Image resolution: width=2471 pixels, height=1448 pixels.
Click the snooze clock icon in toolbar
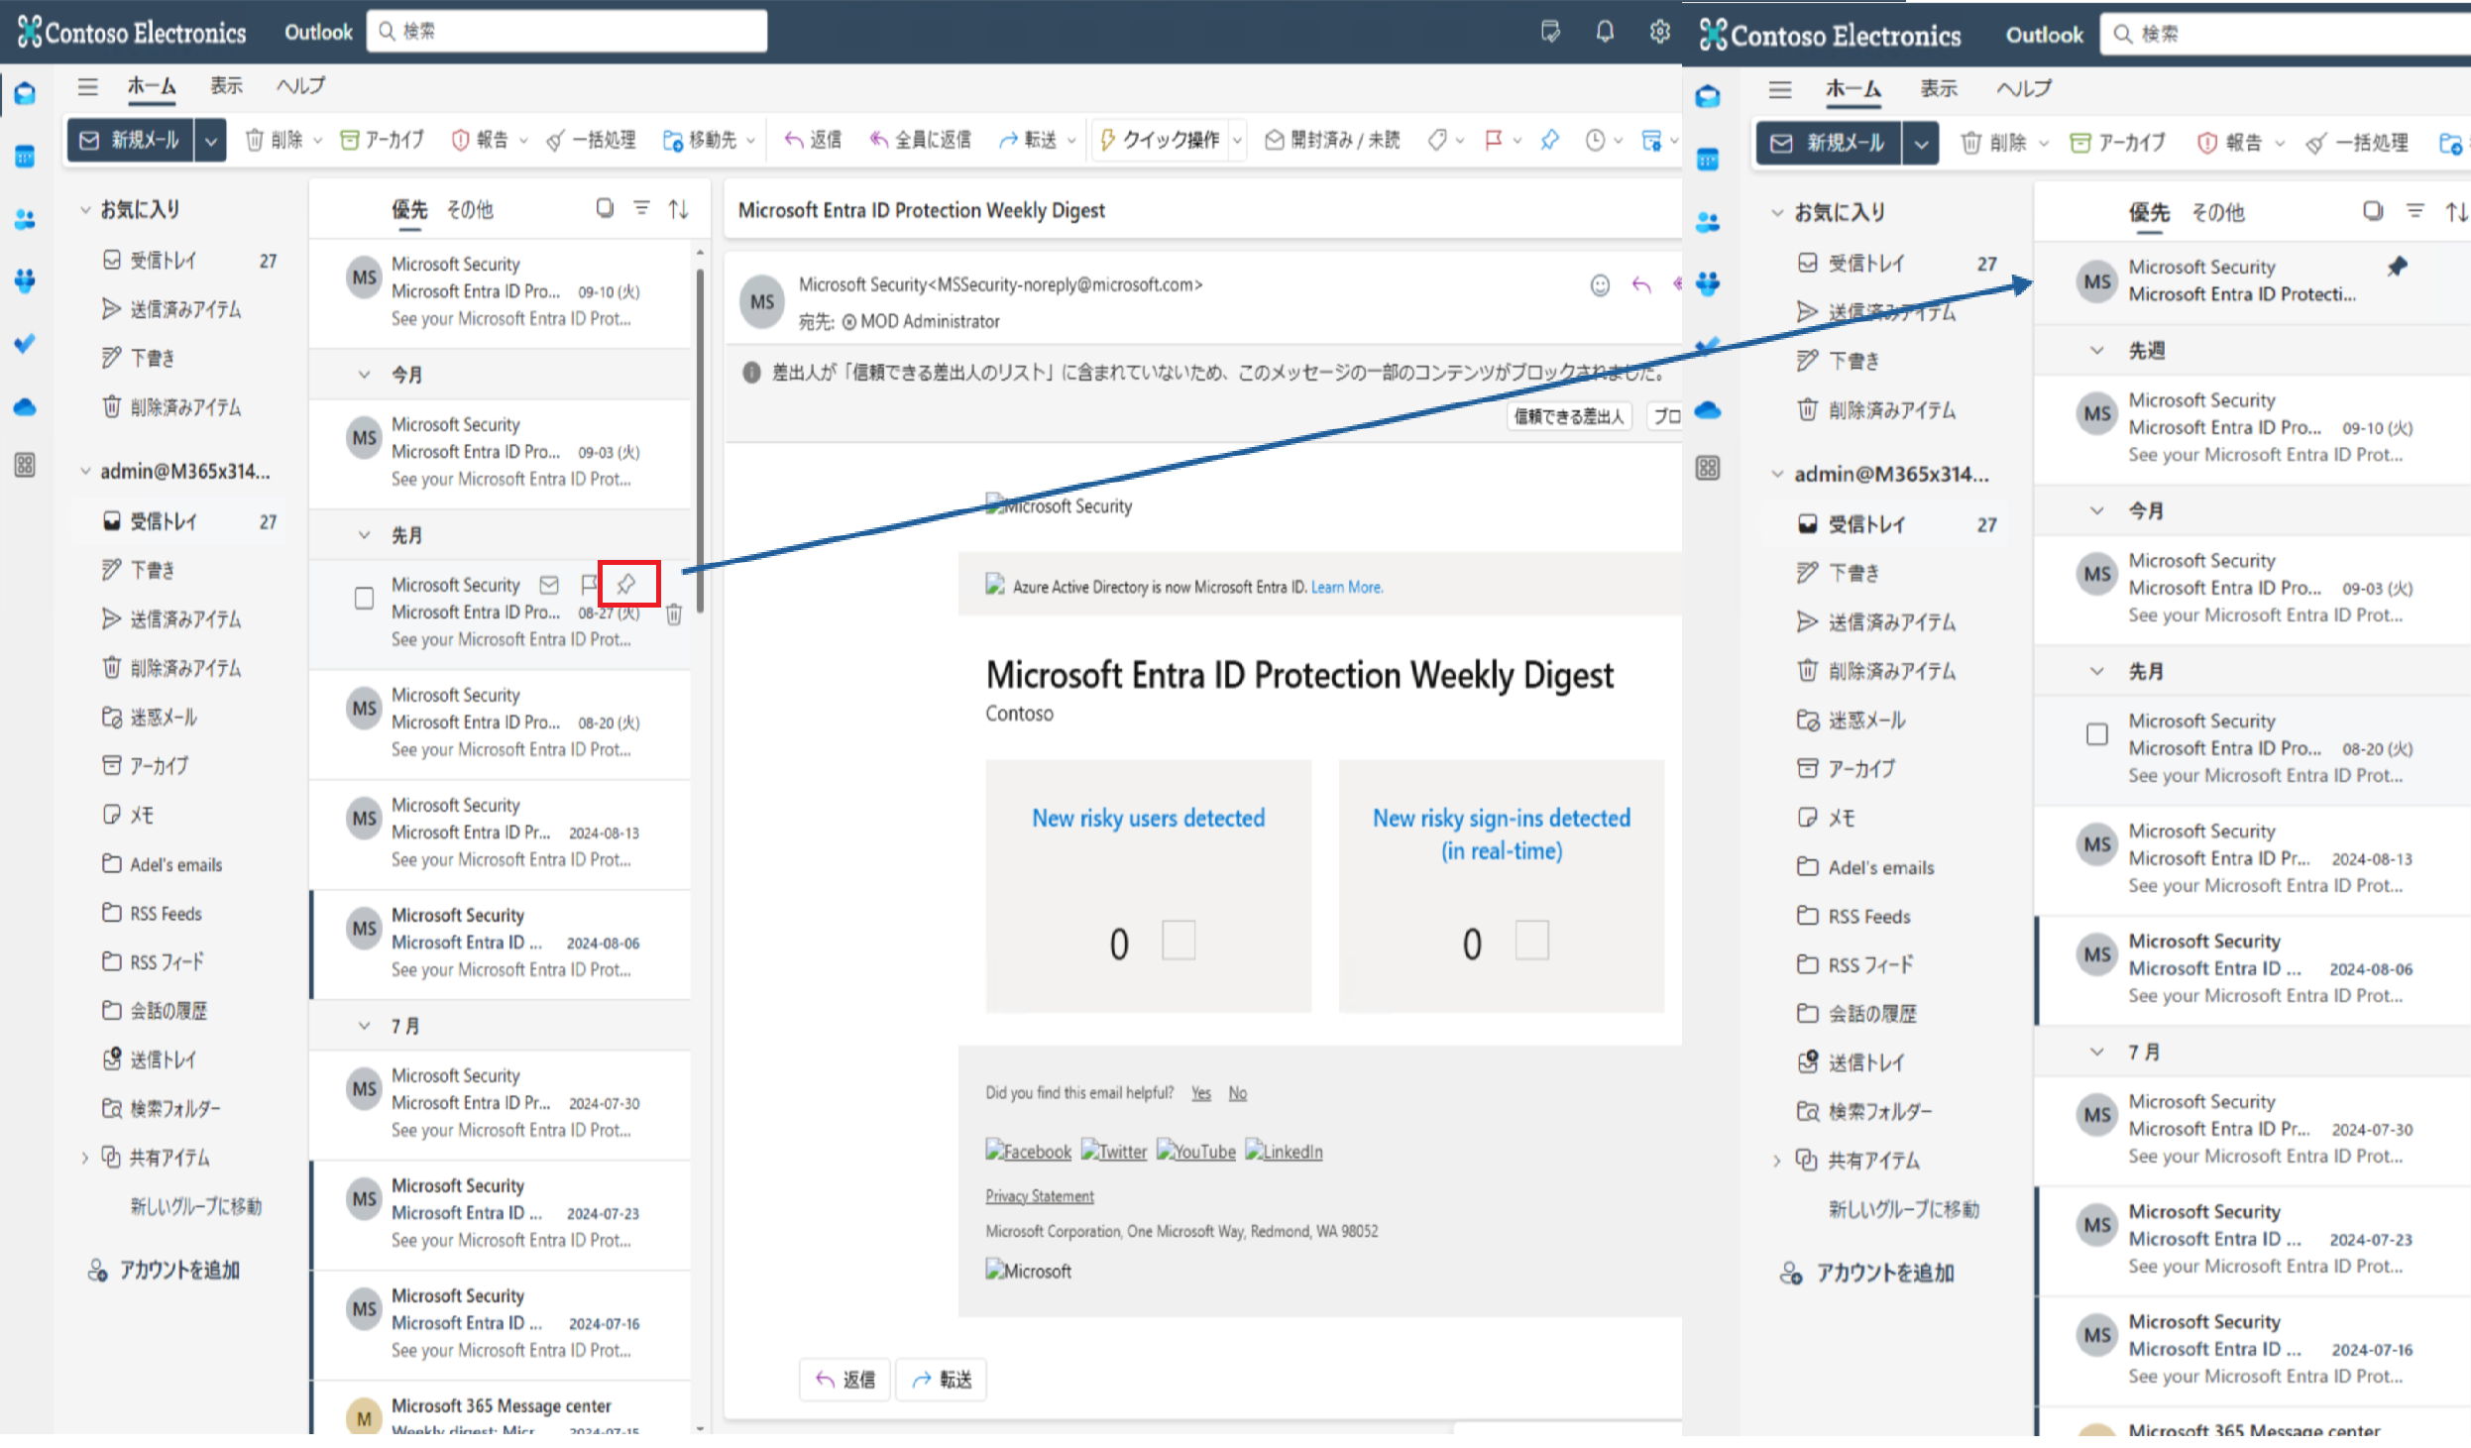click(x=1595, y=140)
